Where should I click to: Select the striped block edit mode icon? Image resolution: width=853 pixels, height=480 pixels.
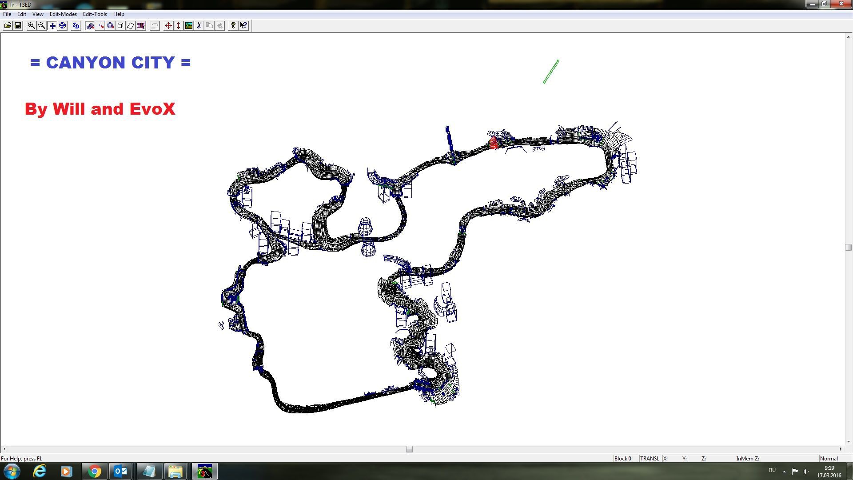(x=90, y=26)
